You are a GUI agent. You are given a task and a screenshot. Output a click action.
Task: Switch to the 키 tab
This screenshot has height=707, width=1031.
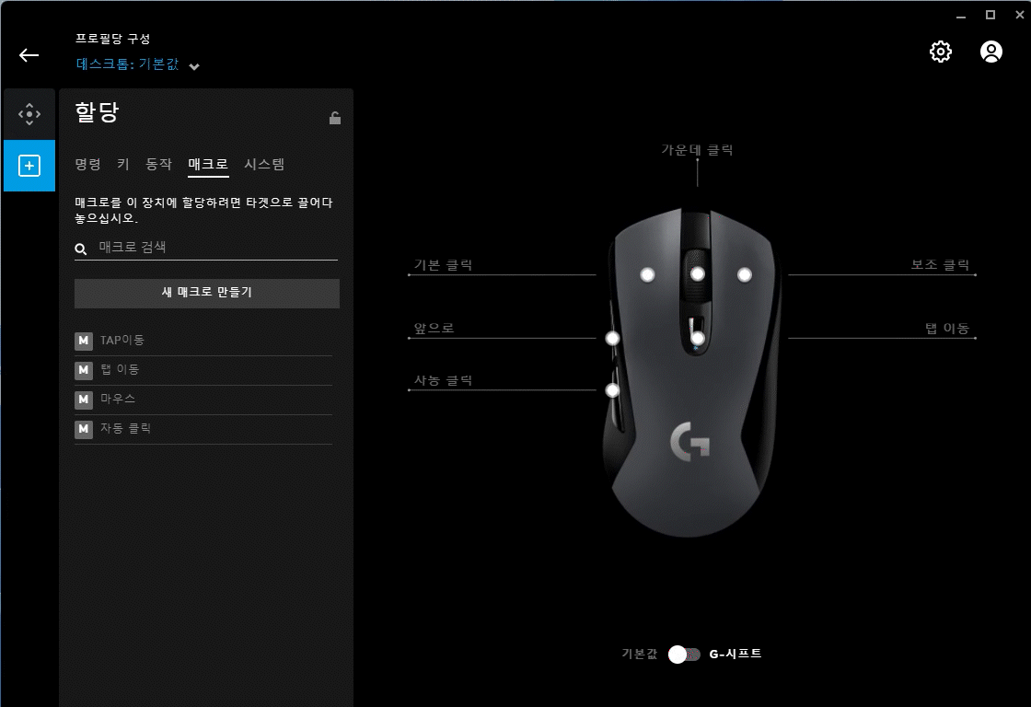[x=123, y=164]
